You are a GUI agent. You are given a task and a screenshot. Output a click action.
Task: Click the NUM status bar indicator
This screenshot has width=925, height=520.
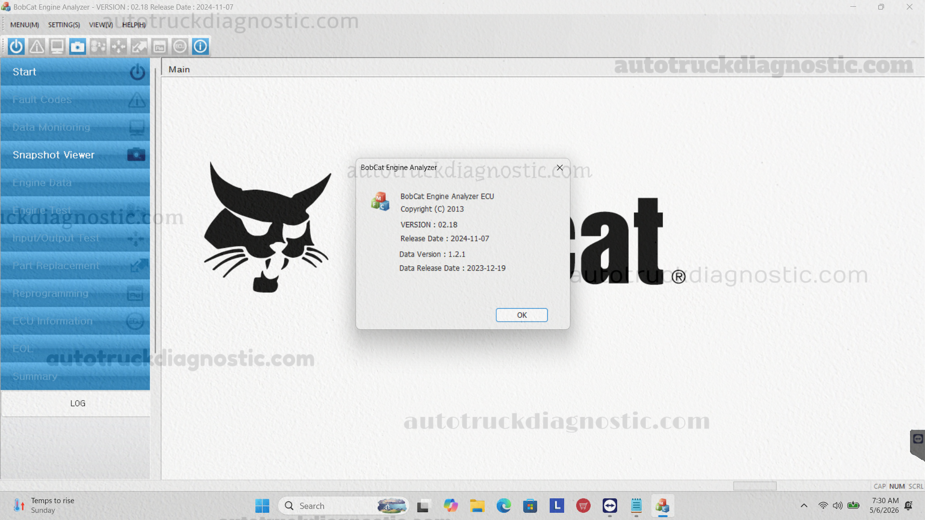pyautogui.click(x=897, y=486)
